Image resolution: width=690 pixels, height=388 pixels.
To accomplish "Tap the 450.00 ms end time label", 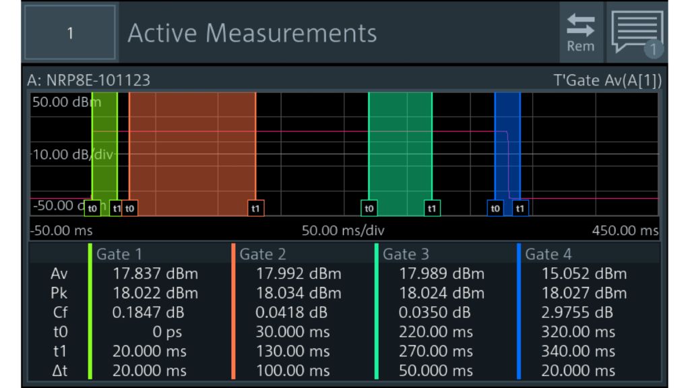I will point(627,230).
